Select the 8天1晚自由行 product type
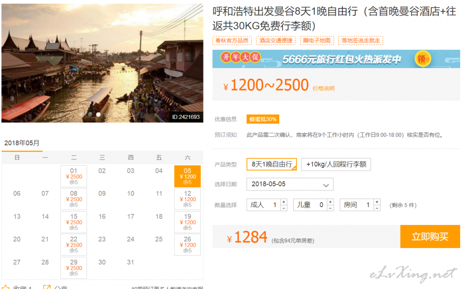Screen dimensions: 462x289 [272, 164]
